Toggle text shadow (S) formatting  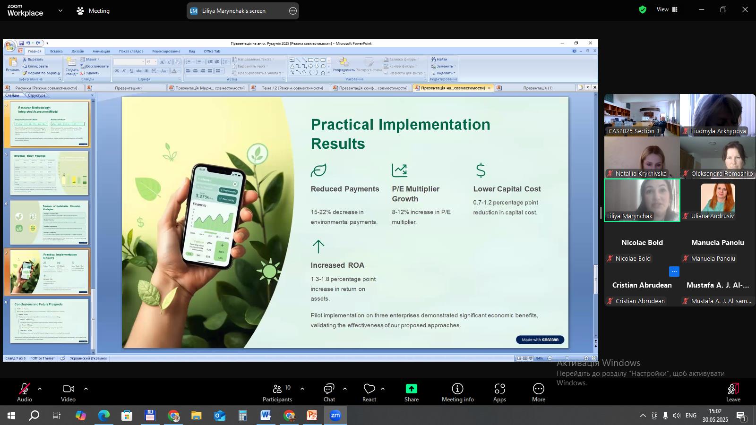146,71
